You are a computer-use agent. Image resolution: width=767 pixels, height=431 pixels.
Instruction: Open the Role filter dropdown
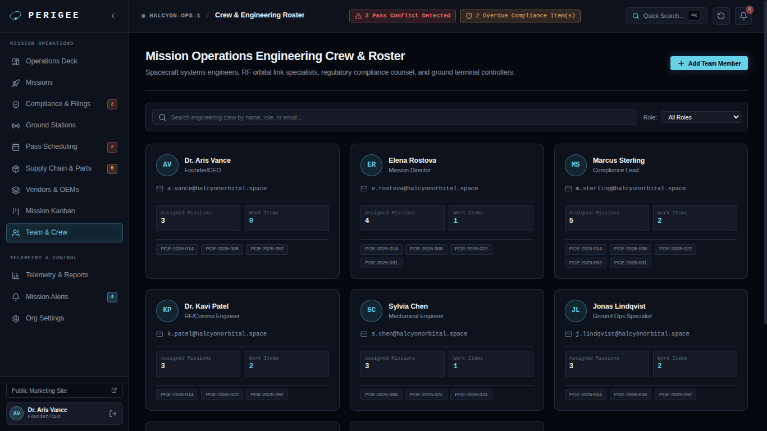tap(701, 117)
